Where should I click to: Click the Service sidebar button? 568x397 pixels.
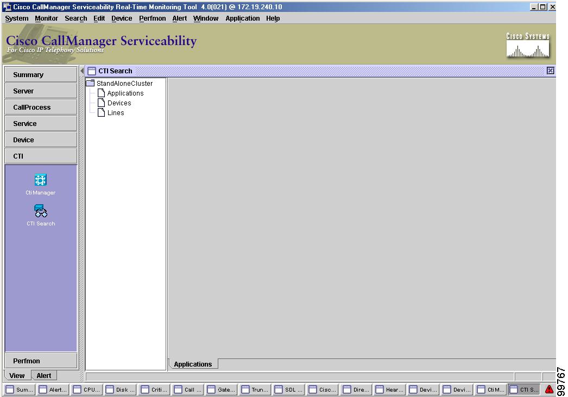tap(41, 123)
